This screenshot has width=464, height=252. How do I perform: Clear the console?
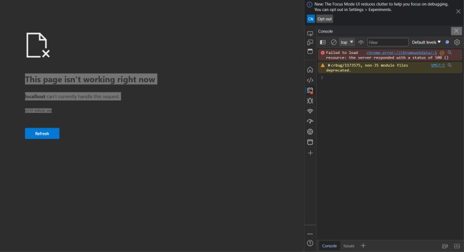click(x=333, y=42)
